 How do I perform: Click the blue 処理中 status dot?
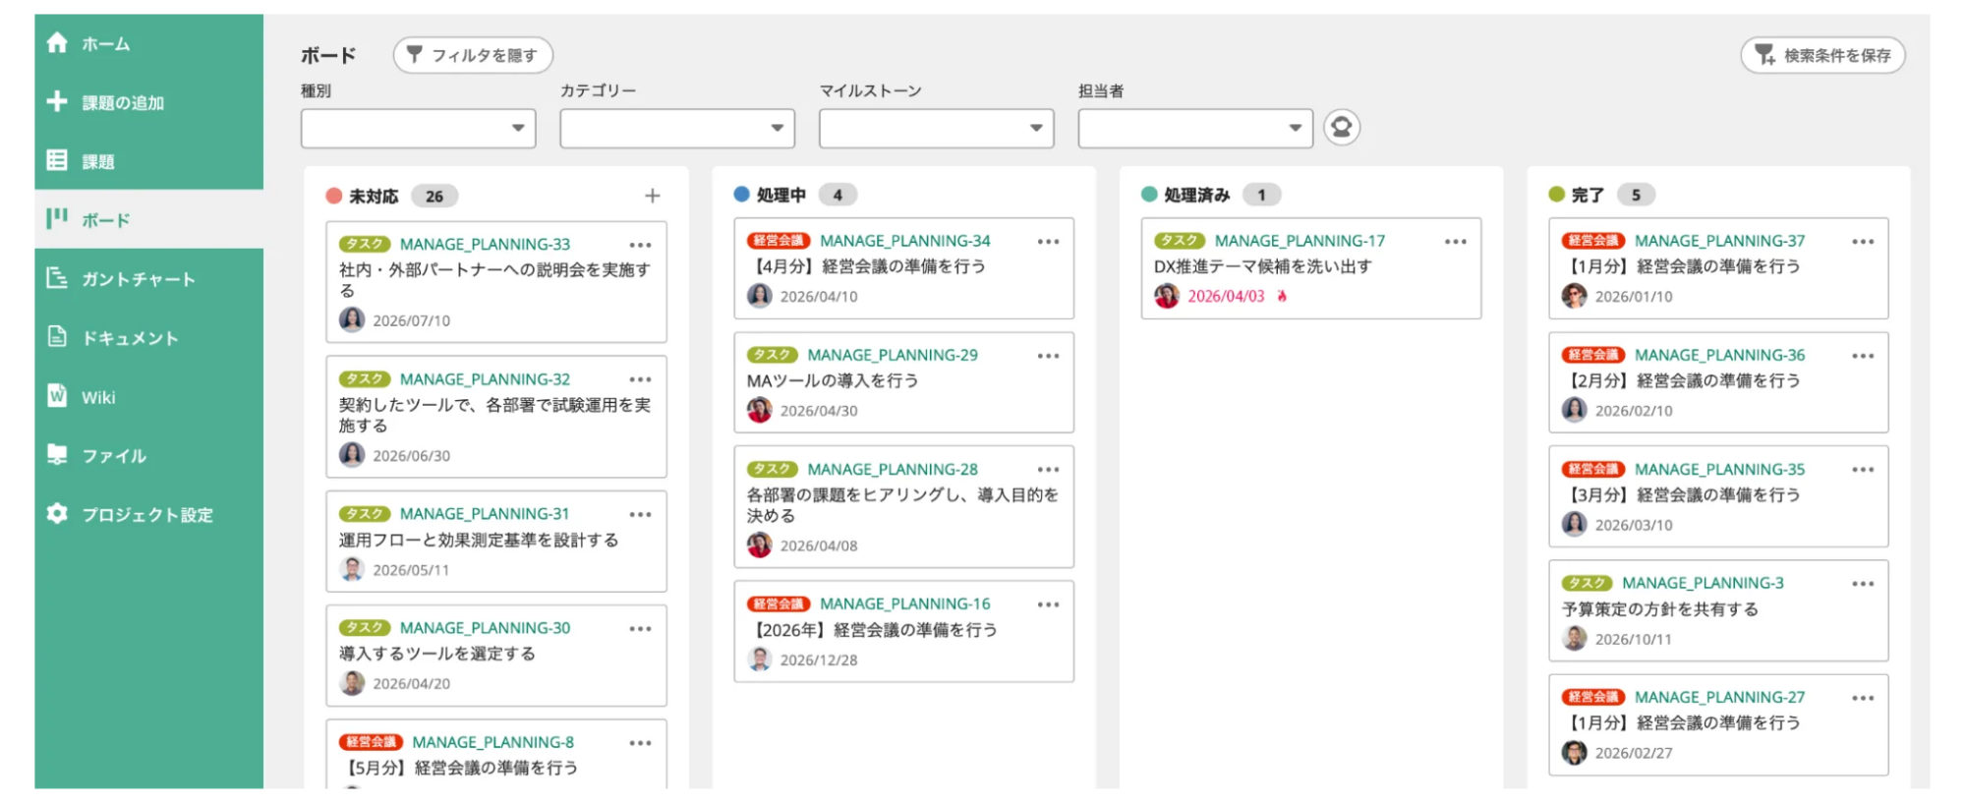coord(742,195)
